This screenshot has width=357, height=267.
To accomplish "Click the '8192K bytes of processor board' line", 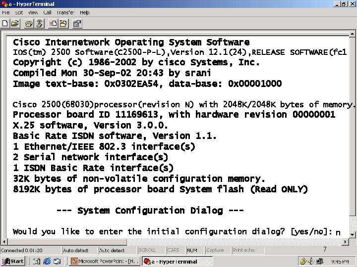I will (x=160, y=189).
